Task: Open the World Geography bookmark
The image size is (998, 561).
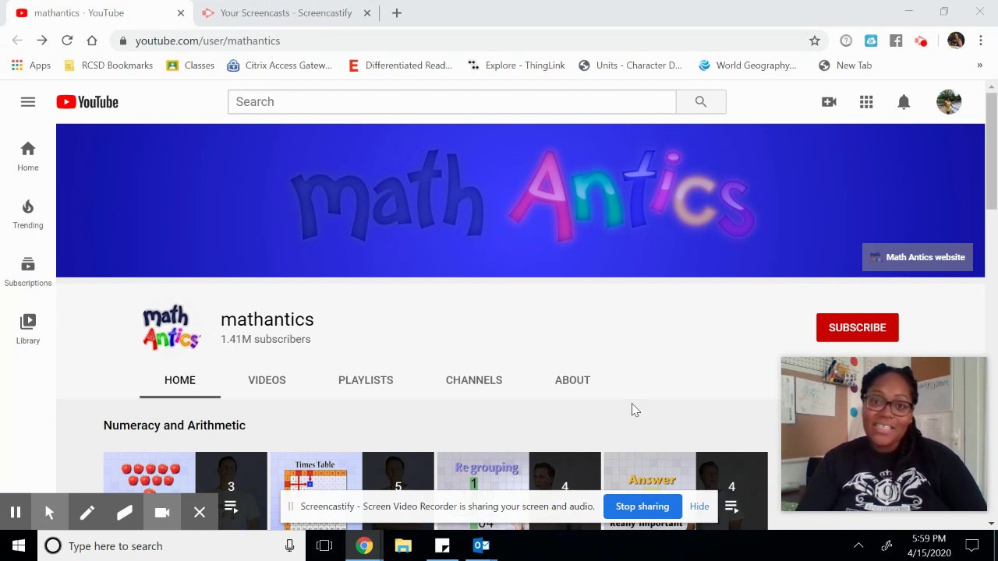Action: coord(748,65)
